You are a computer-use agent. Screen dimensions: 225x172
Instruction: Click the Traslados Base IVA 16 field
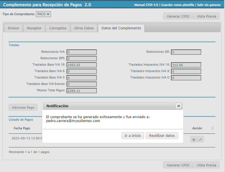coord(82,65)
